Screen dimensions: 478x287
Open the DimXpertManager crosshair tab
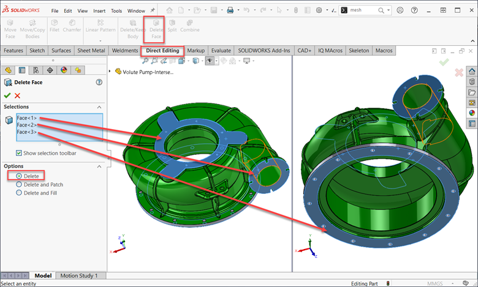[x=50, y=70]
